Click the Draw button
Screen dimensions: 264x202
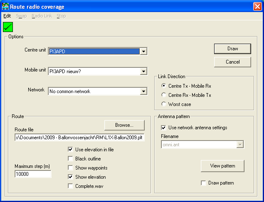pyautogui.click(x=232, y=49)
